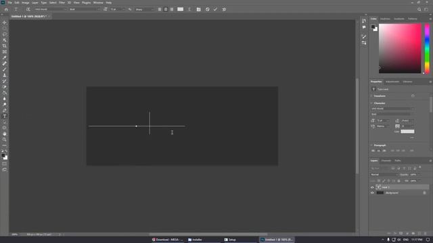The height and width of the screenshot is (243, 433).
Task: Open the warp text option
Action: click(189, 9)
